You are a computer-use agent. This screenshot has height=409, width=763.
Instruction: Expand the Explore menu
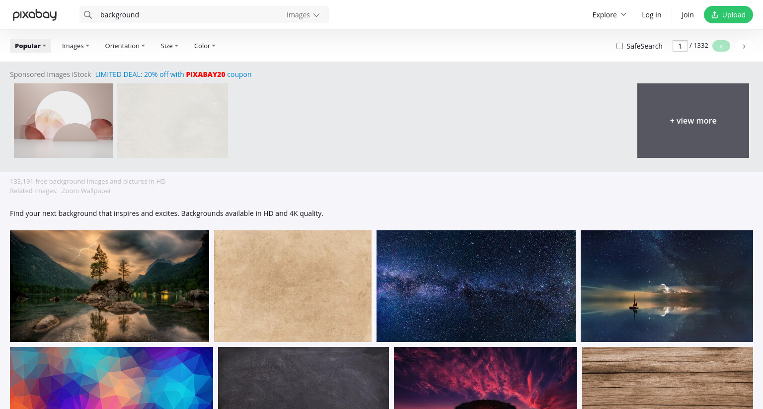coord(609,15)
